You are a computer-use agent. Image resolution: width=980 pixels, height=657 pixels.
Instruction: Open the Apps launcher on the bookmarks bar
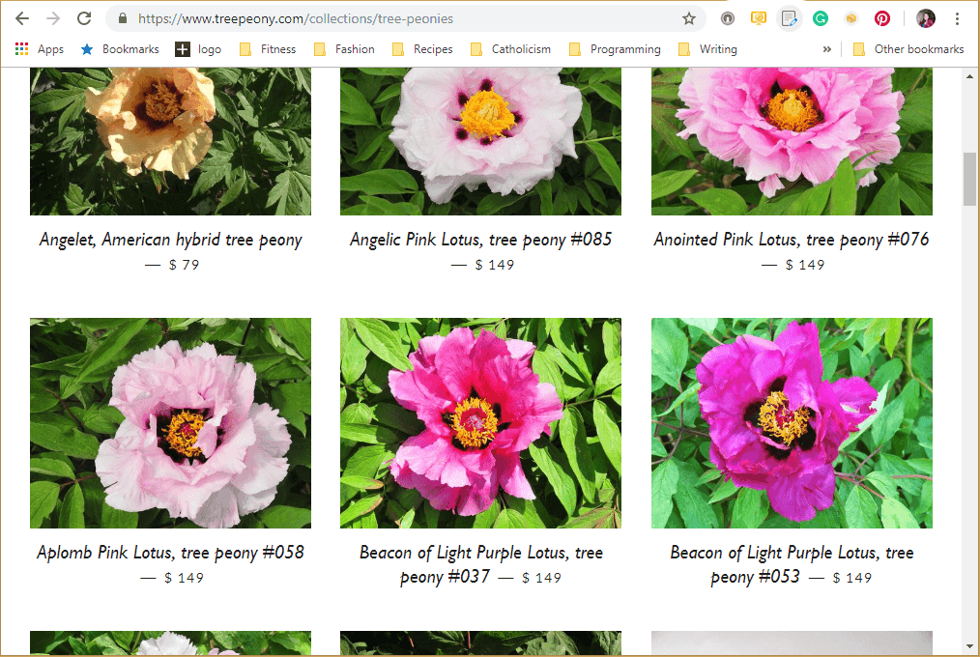click(23, 49)
